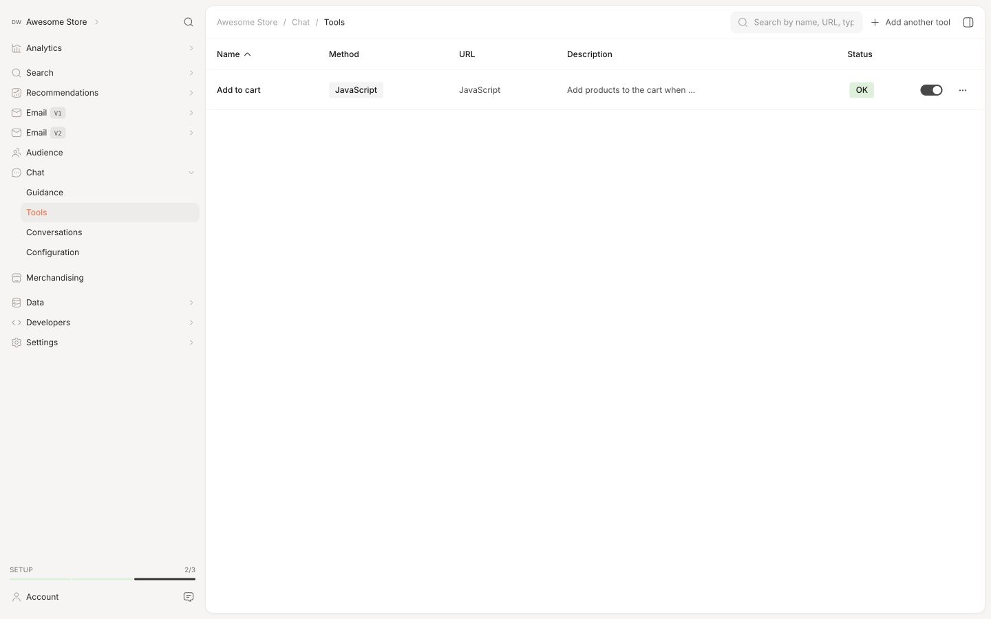
Task: Click the JavaScript method badge
Action: (356, 90)
